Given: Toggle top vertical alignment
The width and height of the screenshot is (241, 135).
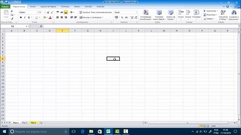Looking at the screenshot, I should pos(58,12).
